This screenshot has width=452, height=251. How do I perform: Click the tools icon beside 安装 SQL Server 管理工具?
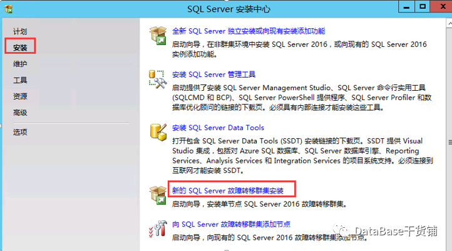158,79
